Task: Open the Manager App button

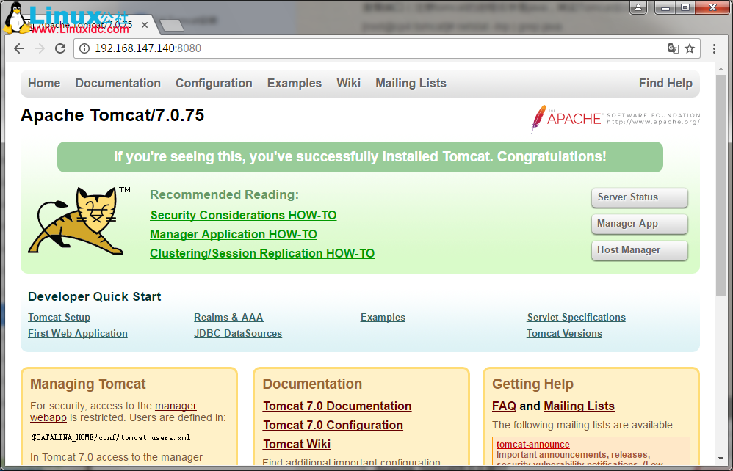Action: click(639, 224)
